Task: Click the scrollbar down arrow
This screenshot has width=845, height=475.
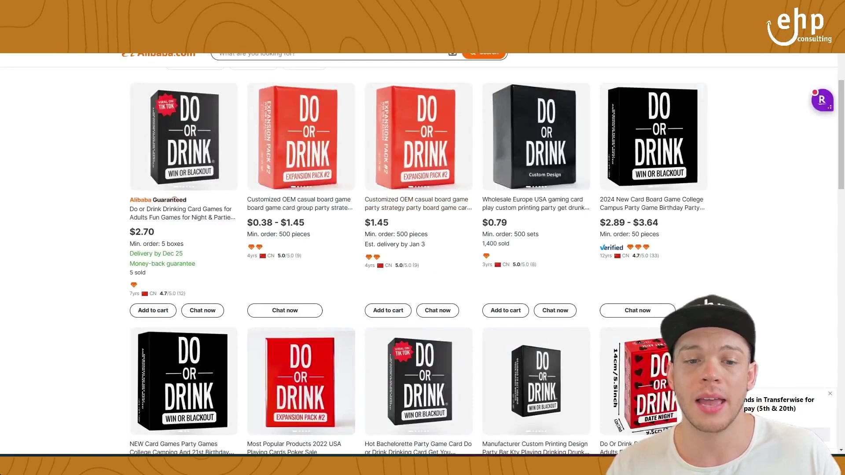Action: (x=841, y=450)
